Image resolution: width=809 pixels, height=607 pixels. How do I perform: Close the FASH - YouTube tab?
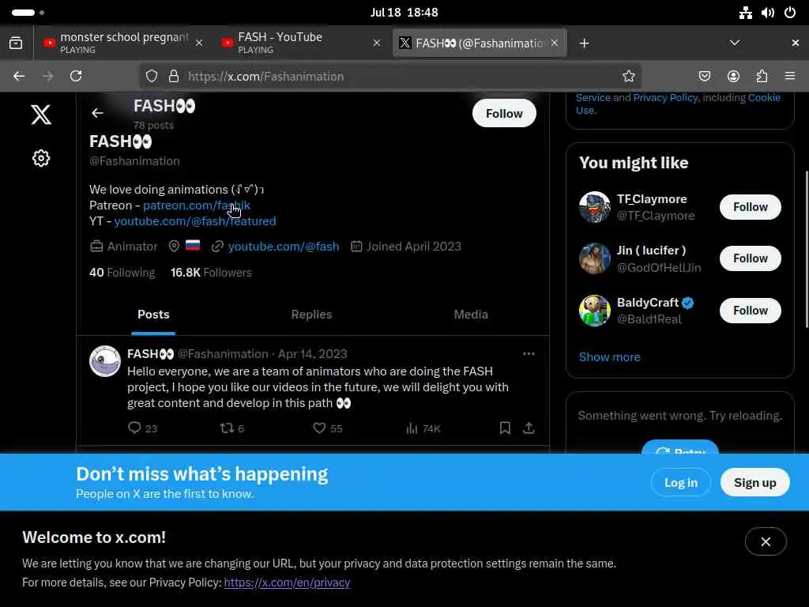pos(377,43)
